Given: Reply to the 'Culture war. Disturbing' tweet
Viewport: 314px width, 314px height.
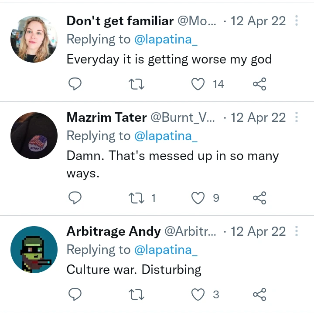Looking at the screenshot, I should point(75,295).
